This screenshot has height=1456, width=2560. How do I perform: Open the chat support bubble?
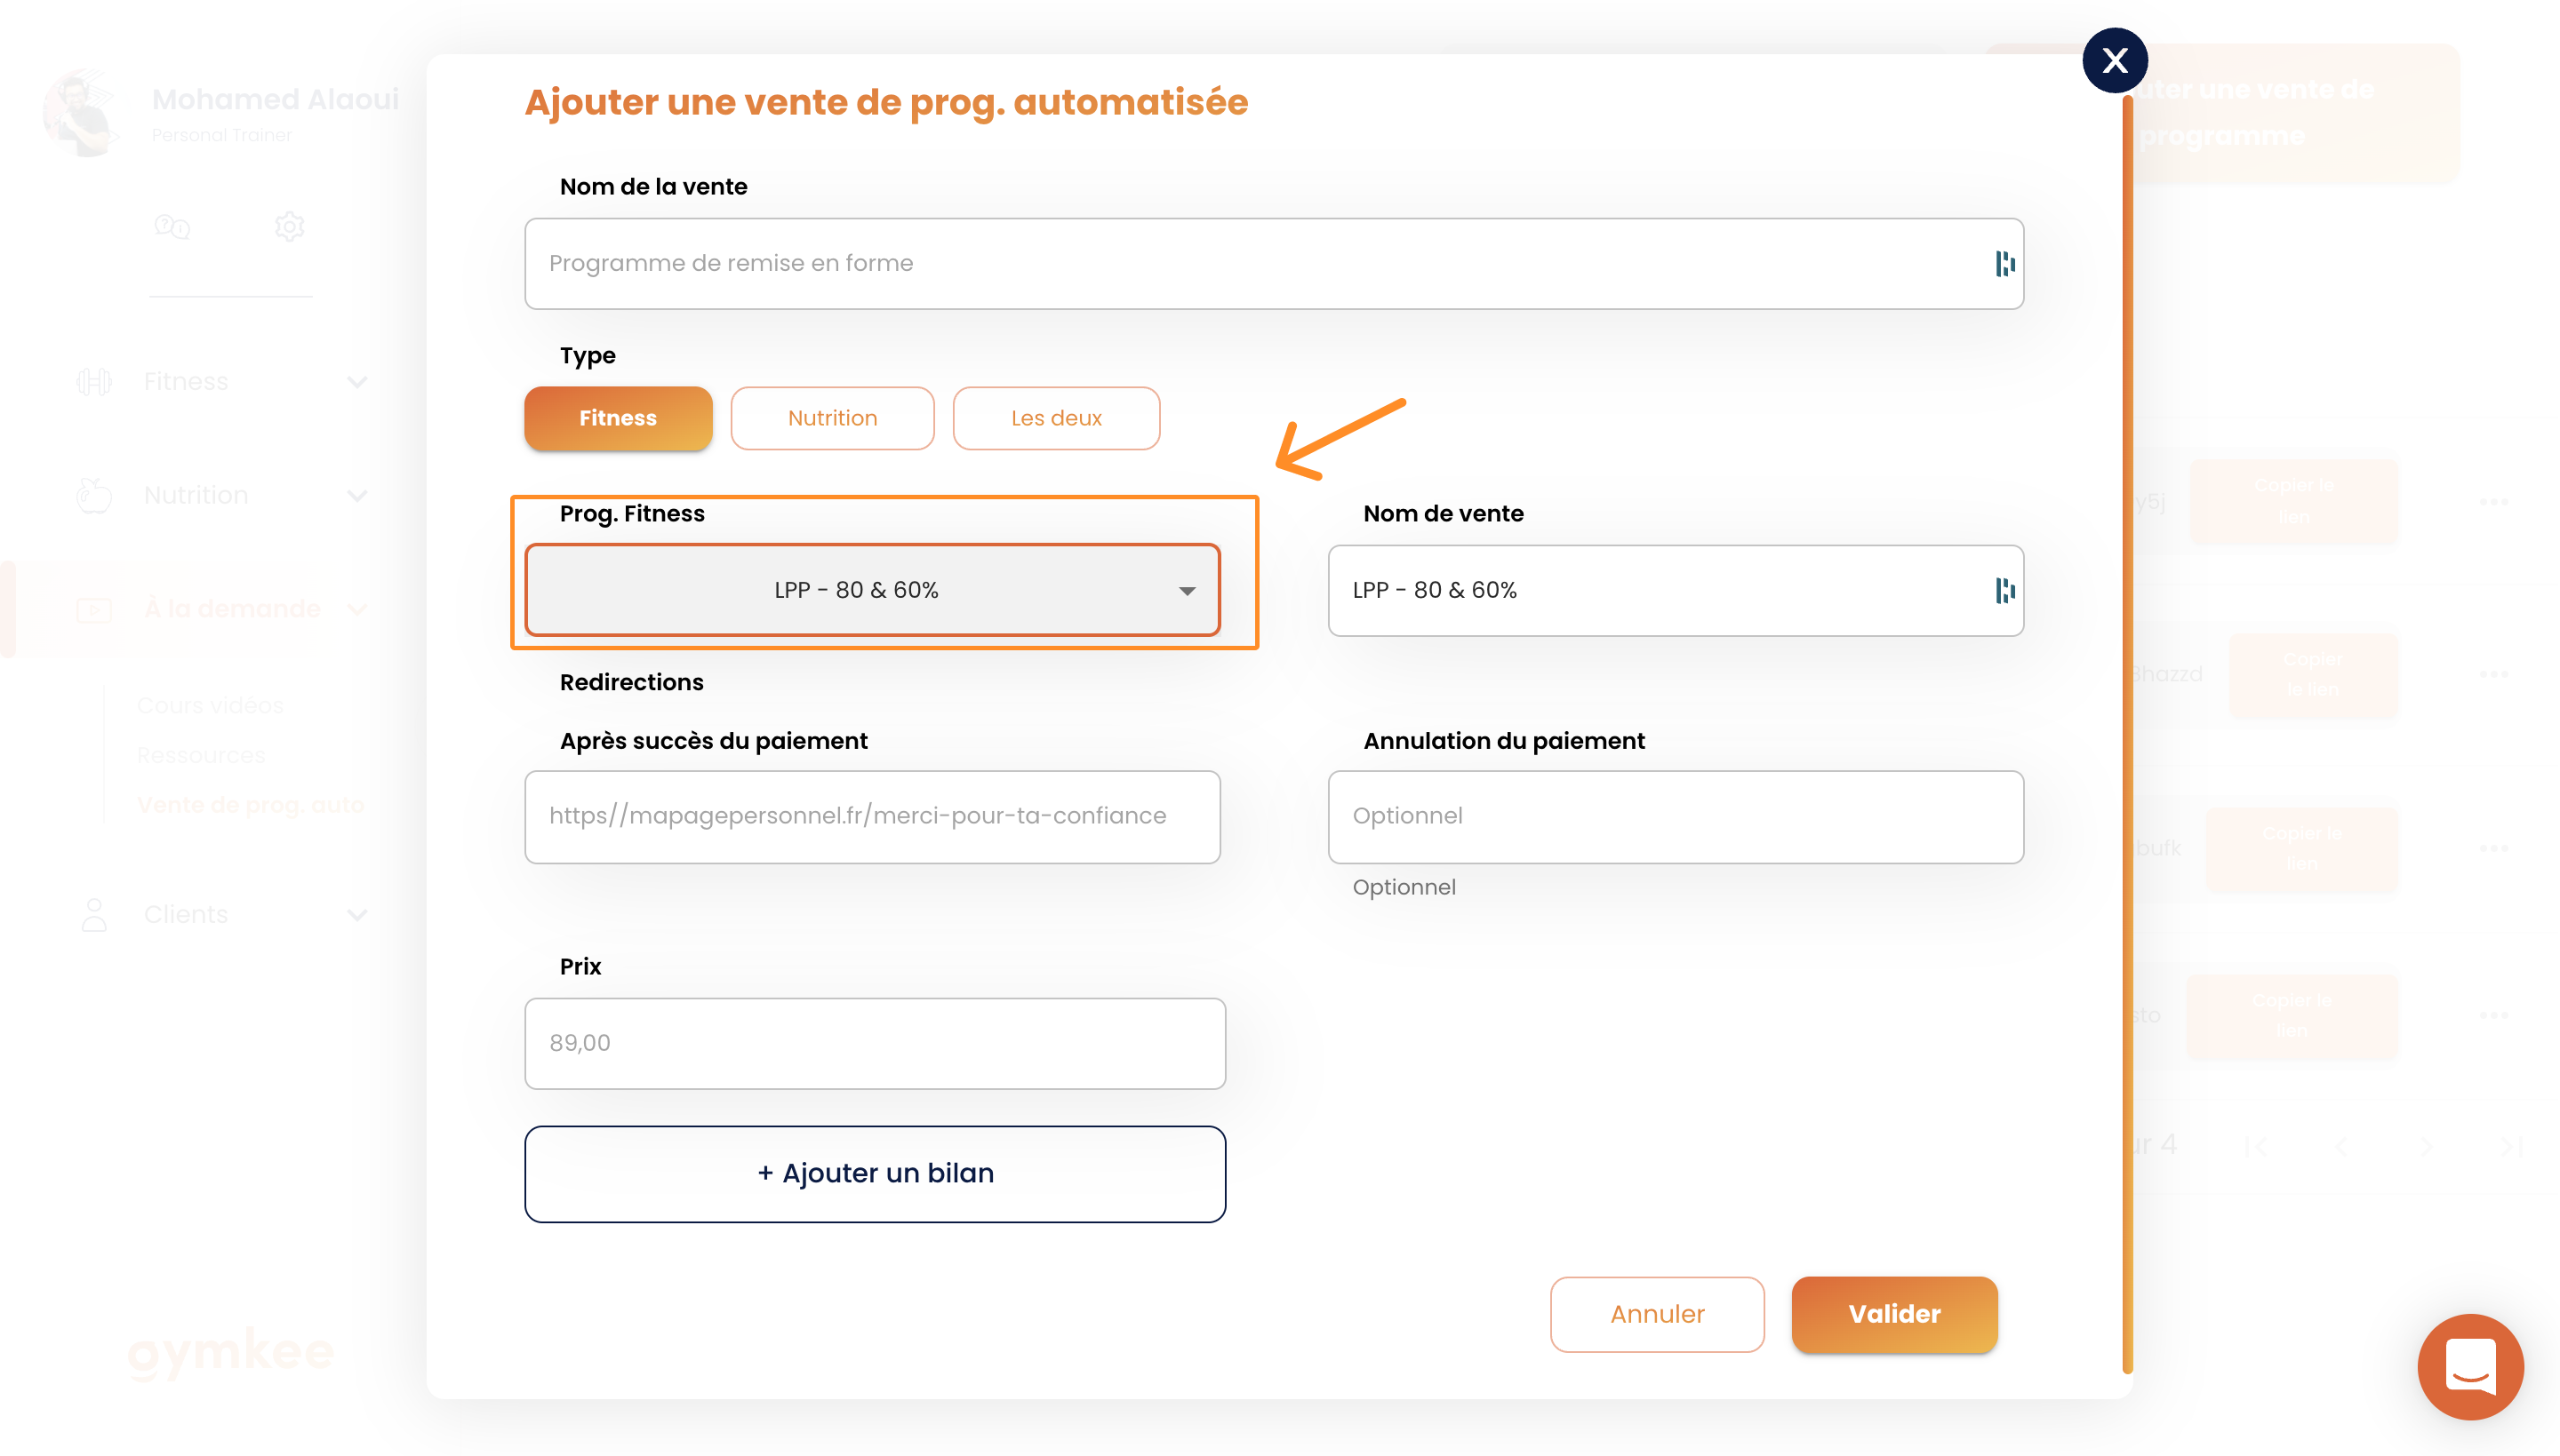pyautogui.click(x=2470, y=1366)
